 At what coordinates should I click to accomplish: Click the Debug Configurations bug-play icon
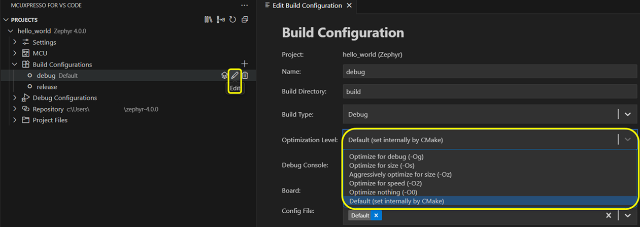point(26,98)
